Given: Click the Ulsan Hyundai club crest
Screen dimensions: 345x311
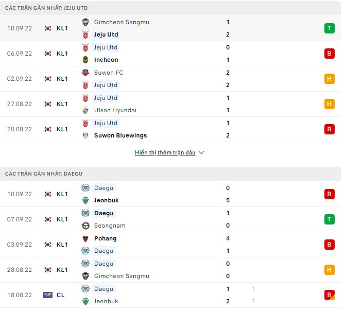Looking at the screenshot, I should [x=85, y=110].
